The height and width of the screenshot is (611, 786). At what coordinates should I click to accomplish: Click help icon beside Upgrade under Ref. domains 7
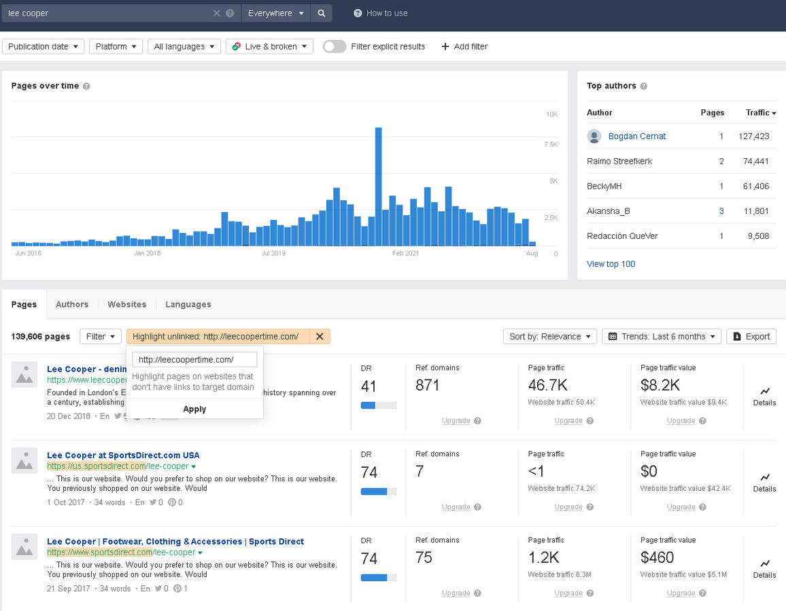[x=478, y=507]
